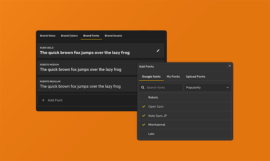Switch to the Brand Voice tab
The width and height of the screenshot is (270, 161).
[x=48, y=36]
